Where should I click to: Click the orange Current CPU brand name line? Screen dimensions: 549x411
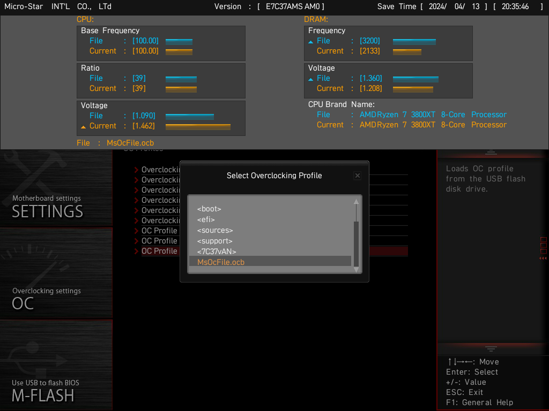[x=433, y=125]
